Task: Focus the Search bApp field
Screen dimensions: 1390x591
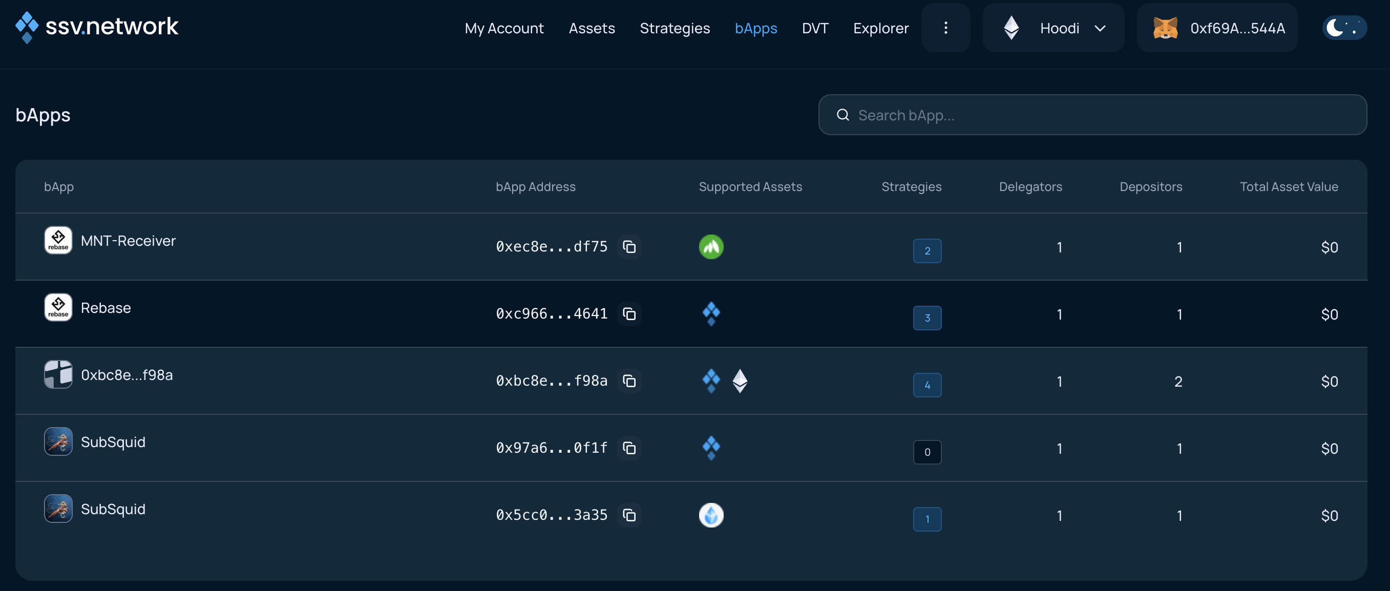Action: tap(1092, 114)
